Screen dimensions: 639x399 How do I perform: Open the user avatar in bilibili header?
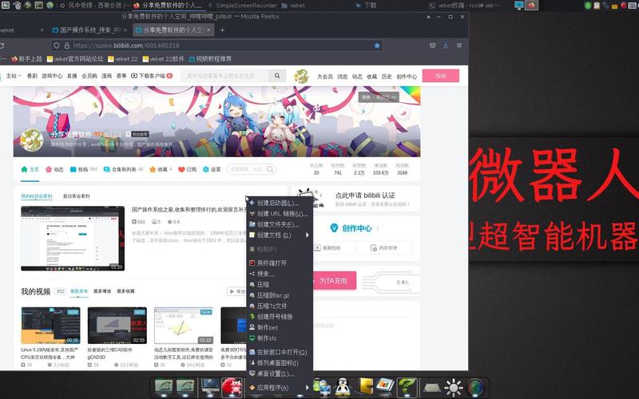point(301,76)
